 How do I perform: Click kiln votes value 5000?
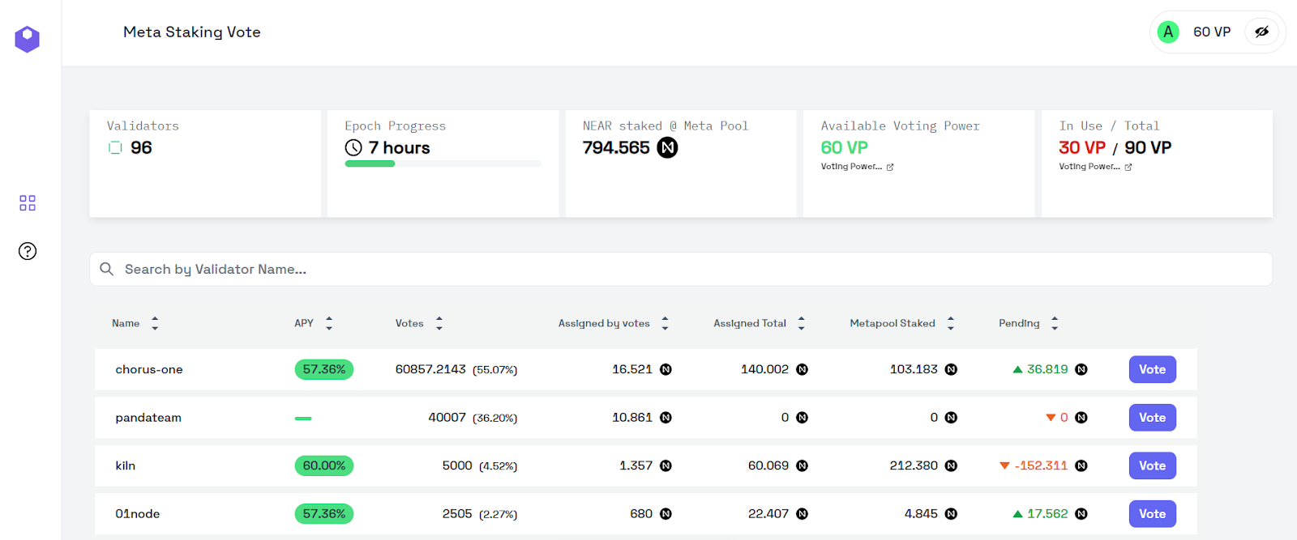457,466
